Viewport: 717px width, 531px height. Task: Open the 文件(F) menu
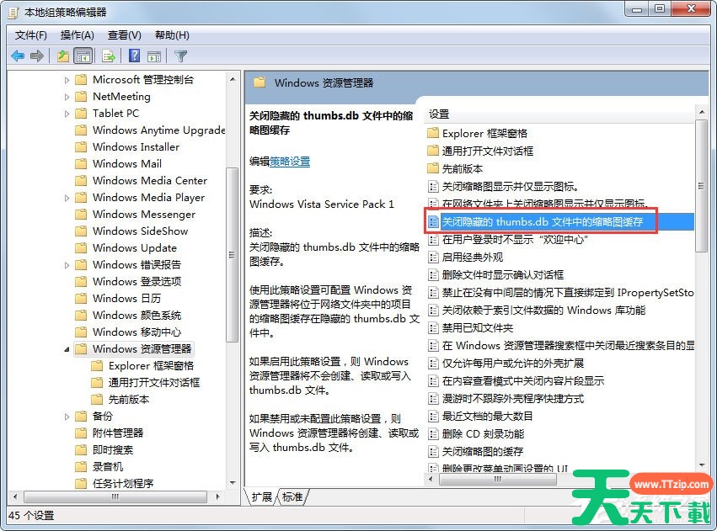point(30,35)
